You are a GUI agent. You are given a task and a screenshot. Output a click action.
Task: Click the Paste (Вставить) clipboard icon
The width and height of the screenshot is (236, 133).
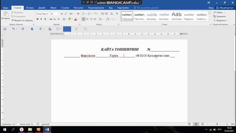6,14
